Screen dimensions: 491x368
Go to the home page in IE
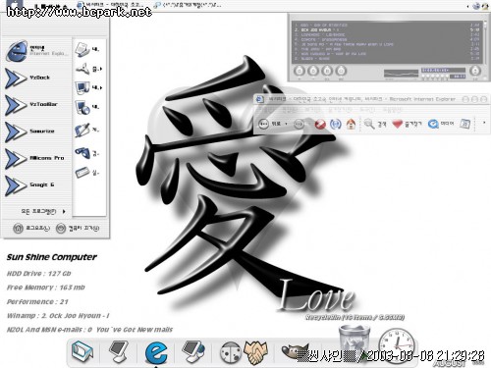351,124
